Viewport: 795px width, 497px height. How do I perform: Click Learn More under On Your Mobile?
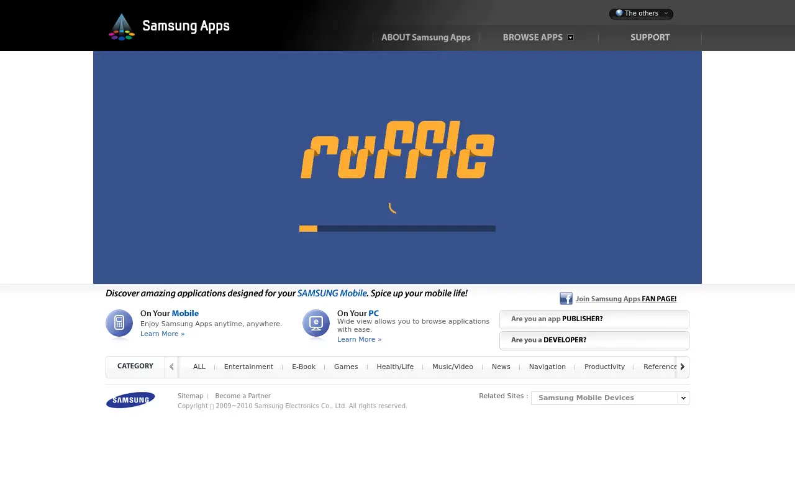(162, 334)
